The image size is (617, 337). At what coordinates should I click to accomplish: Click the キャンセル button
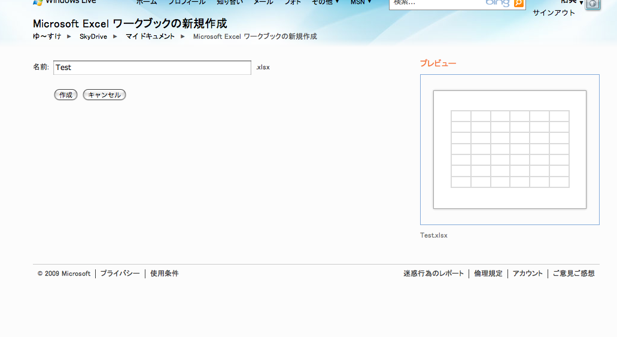(x=104, y=95)
